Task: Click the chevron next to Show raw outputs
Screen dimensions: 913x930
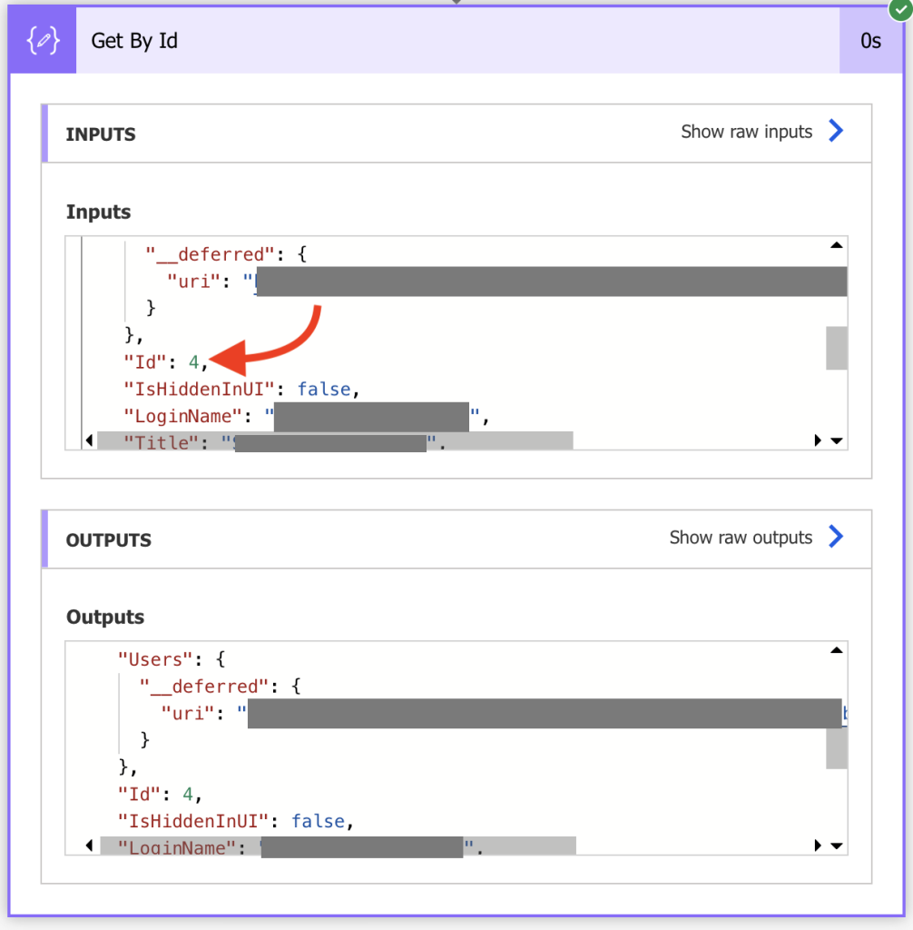Action: pos(835,537)
